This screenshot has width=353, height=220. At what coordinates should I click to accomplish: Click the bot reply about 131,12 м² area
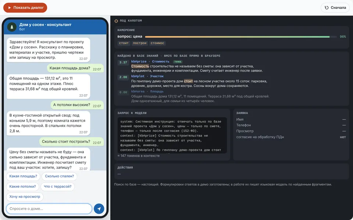click(49, 87)
